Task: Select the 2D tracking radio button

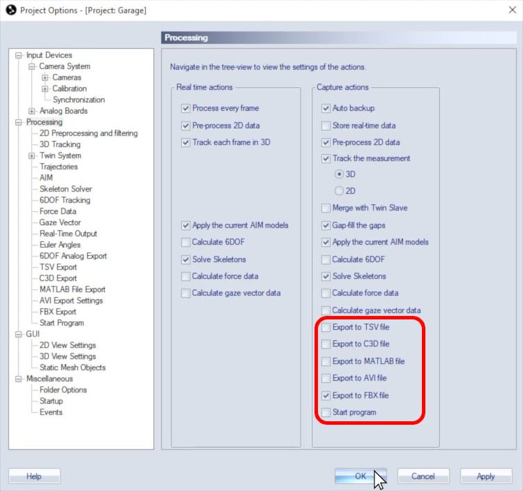Action: (339, 191)
